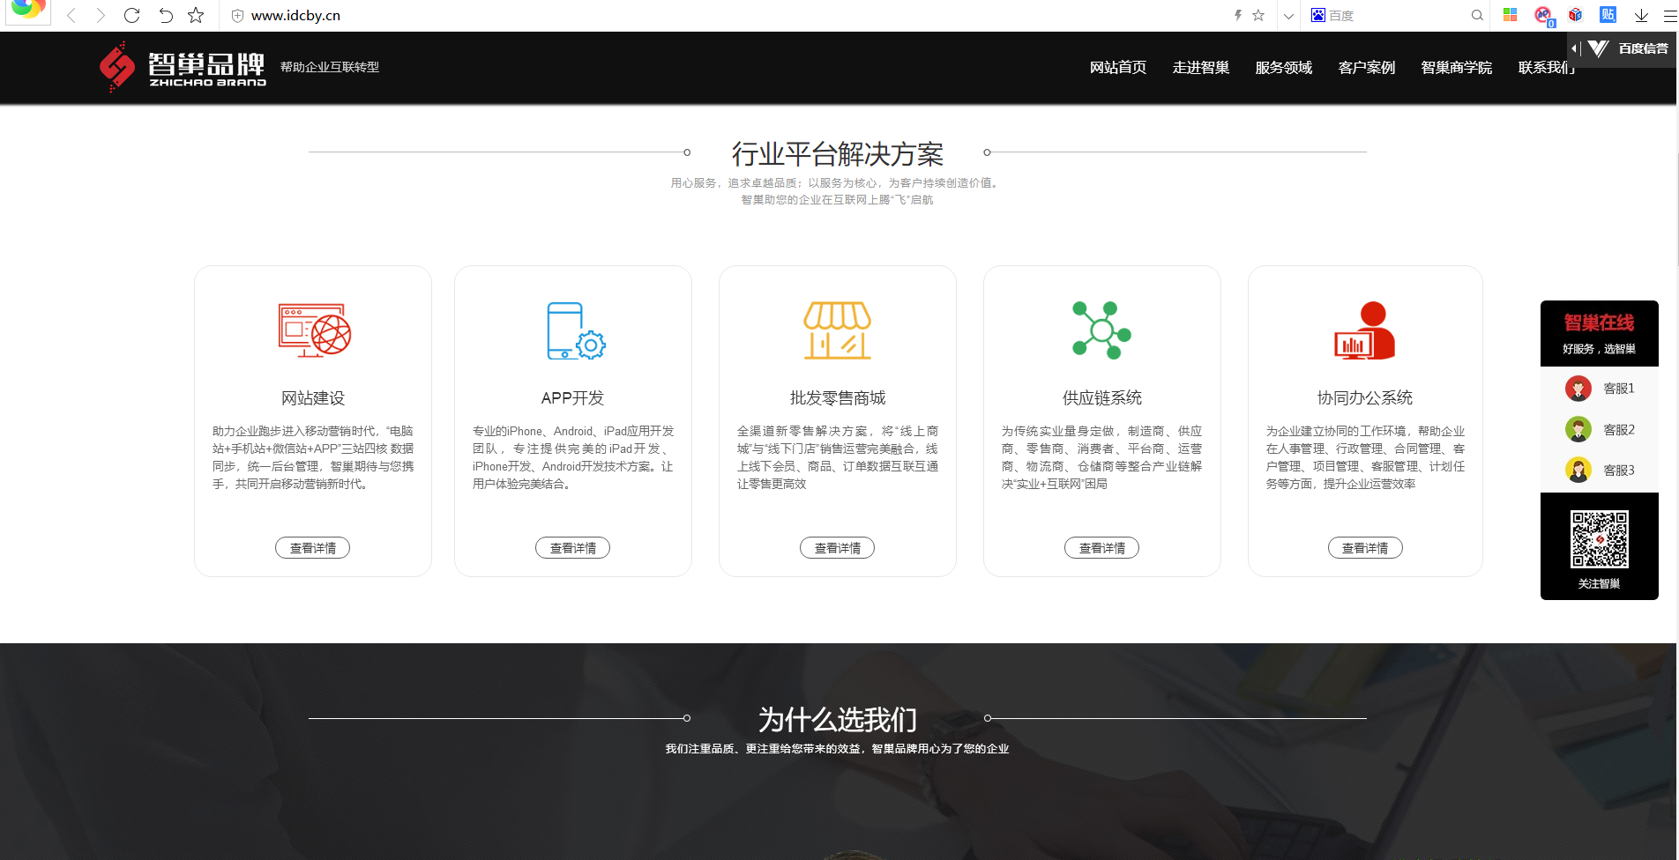This screenshot has height=860, width=1679.
Task: Click the 贴 Baidu Tieba extension icon
Action: pyautogui.click(x=1607, y=15)
